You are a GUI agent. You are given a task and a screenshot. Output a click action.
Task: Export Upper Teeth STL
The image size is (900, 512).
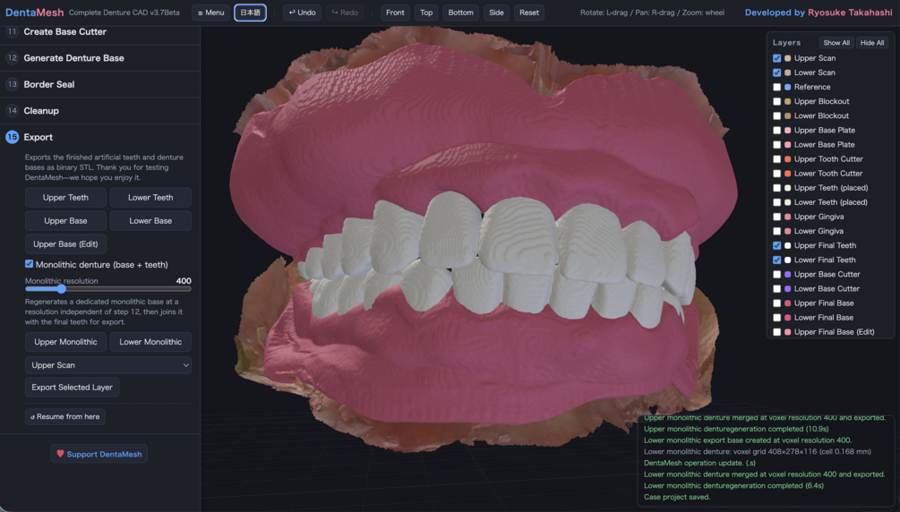click(65, 198)
